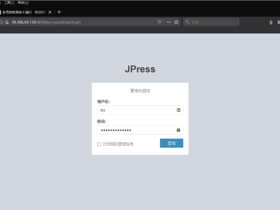Screen dimensions: 280x210
Task: Focus the username field containing lcx
Action: [x=140, y=110]
